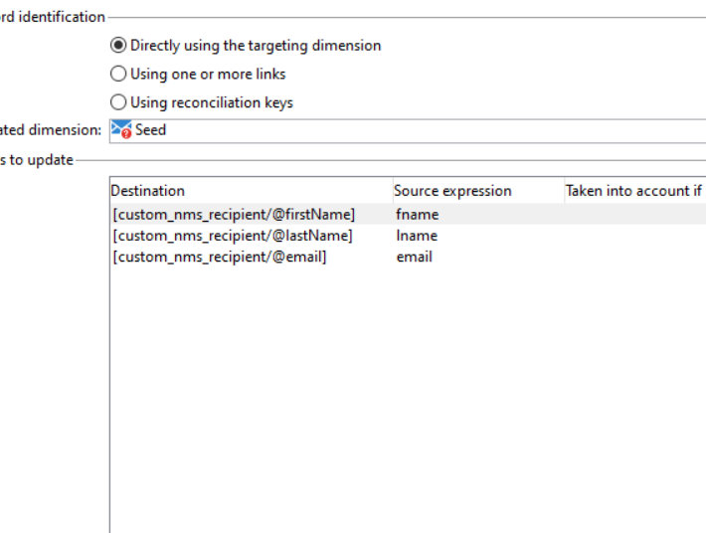Click the fname source expression cell
This screenshot has height=533, width=706.
click(x=418, y=214)
